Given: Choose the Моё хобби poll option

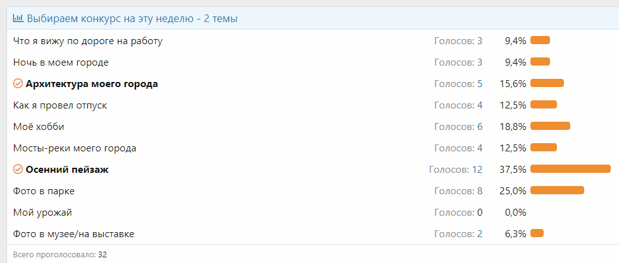Looking at the screenshot, I should point(39,127).
